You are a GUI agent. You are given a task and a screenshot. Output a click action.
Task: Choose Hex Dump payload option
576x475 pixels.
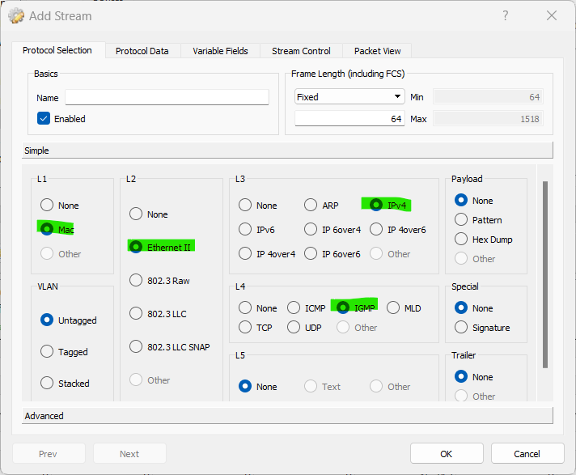484,240
